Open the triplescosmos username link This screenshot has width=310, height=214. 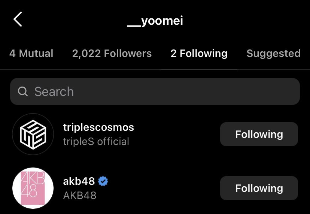(x=98, y=127)
